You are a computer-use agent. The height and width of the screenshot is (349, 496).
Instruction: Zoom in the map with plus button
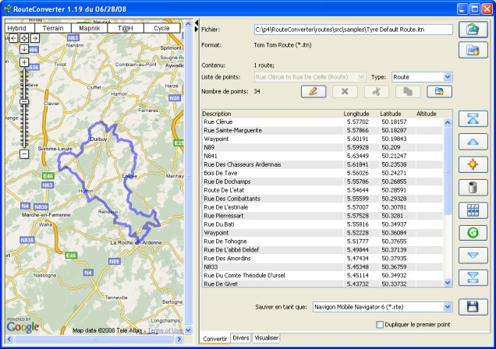[x=24, y=62]
